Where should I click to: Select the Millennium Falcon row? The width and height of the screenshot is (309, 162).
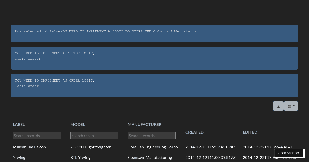(x=29, y=147)
